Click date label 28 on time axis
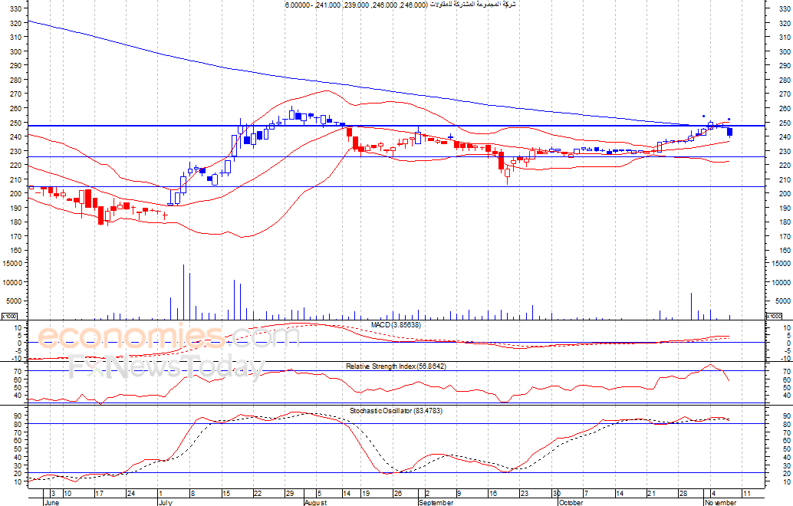 pyautogui.click(x=683, y=494)
